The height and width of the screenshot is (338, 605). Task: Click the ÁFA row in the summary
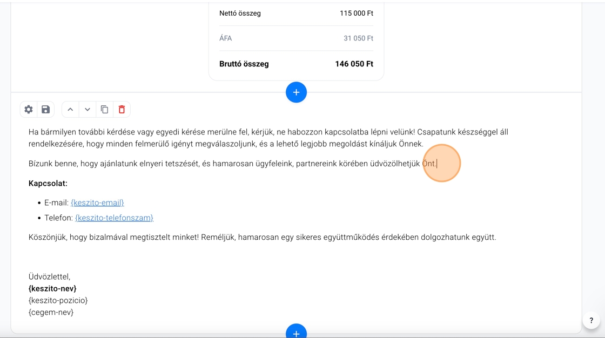(296, 38)
